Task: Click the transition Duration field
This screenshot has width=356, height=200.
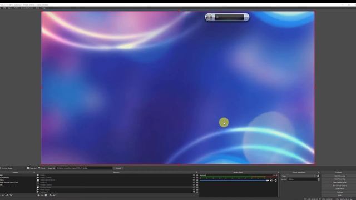Action: point(302,179)
